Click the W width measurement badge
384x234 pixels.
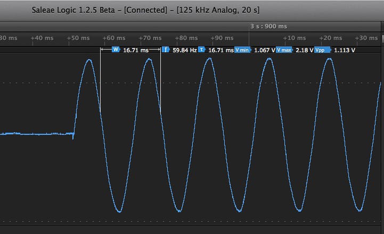116,50
